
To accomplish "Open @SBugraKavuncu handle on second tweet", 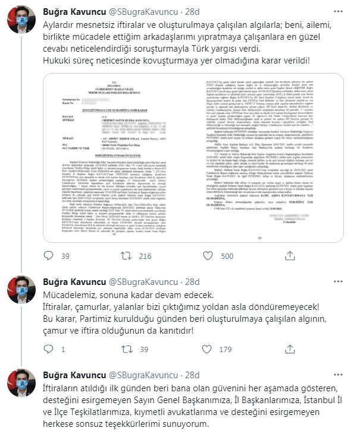I will pyautogui.click(x=143, y=282).
